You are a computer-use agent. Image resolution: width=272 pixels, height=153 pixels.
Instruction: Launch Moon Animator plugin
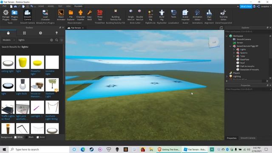point(61,15)
